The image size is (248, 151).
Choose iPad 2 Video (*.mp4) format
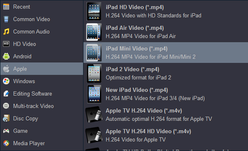(166, 73)
